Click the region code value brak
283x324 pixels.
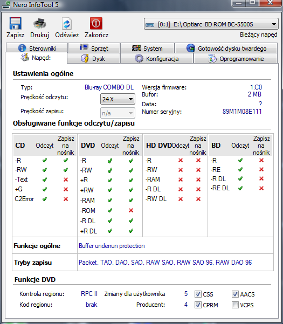[92, 305]
